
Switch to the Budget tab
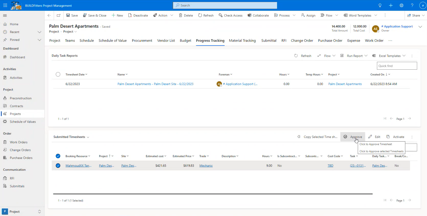pyautogui.click(x=185, y=40)
